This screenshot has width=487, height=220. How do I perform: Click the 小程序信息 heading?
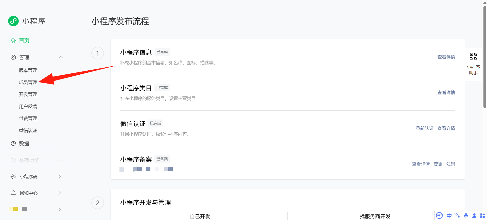pos(136,52)
